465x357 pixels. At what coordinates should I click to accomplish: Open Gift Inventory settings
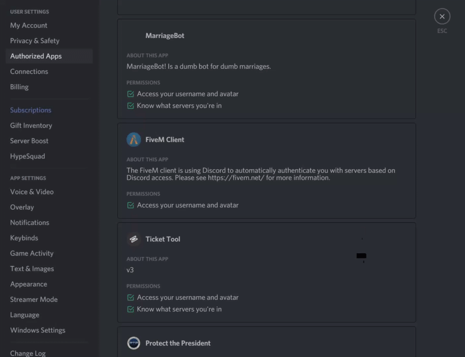[31, 126]
